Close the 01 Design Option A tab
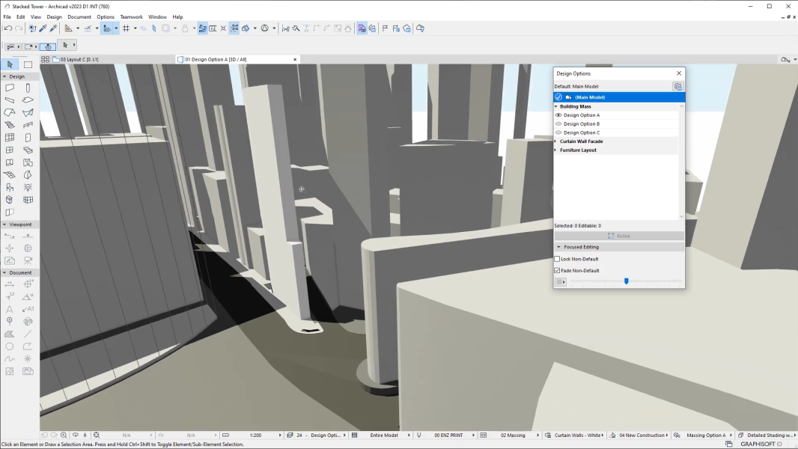The image size is (798, 449). (295, 60)
